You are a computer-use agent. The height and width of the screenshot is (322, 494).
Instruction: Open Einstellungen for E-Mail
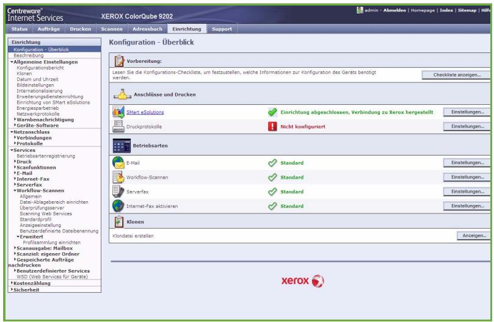pyautogui.click(x=467, y=163)
